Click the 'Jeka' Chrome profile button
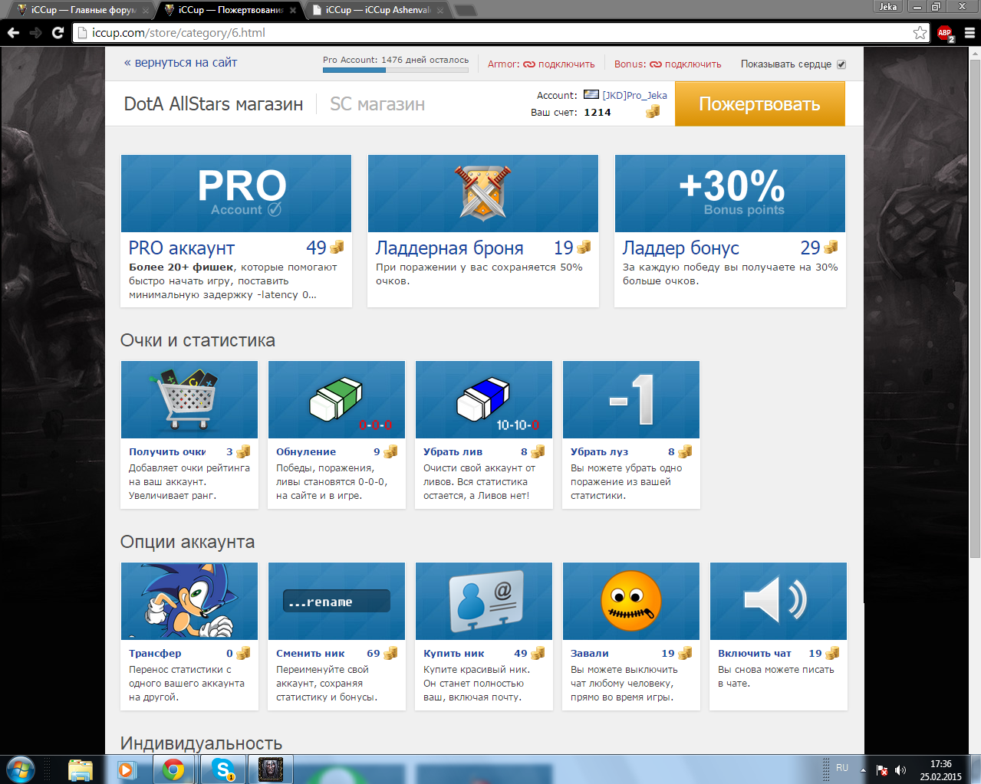 pos(888,7)
